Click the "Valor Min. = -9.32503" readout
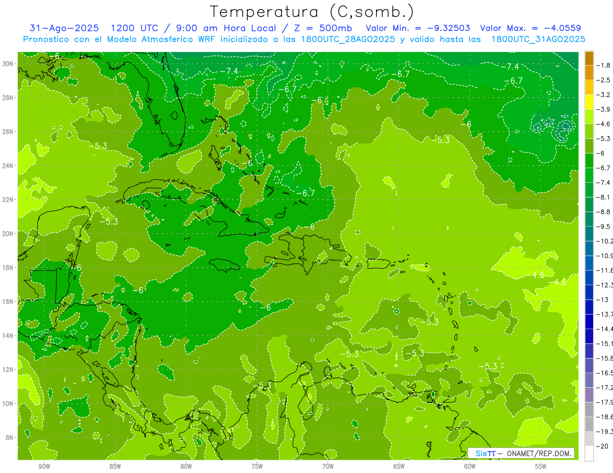The image size is (613, 473). tap(418, 28)
